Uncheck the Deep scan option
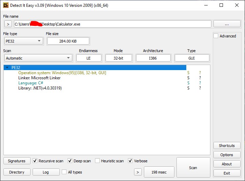This screenshot has width=245, height=181. [x=70, y=161]
